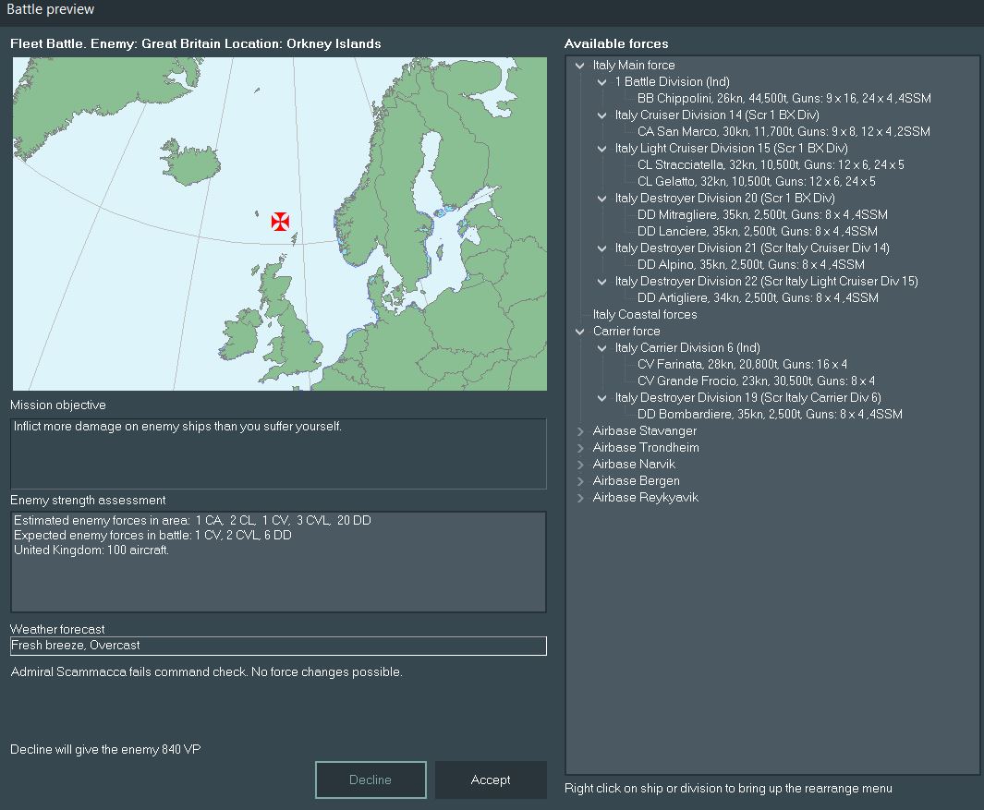Select DD Lanciere ship entry
984x810 pixels.
pos(758,231)
